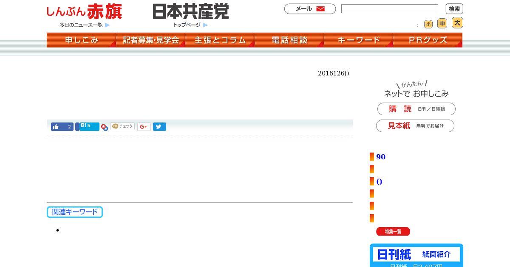The height and width of the screenshot is (267, 510).
Task: Open the 記者募集・見学会 menu tab
Action: point(150,40)
